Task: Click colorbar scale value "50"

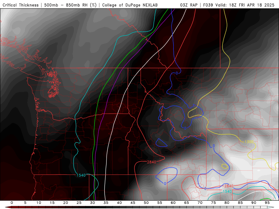Action: [146, 203]
